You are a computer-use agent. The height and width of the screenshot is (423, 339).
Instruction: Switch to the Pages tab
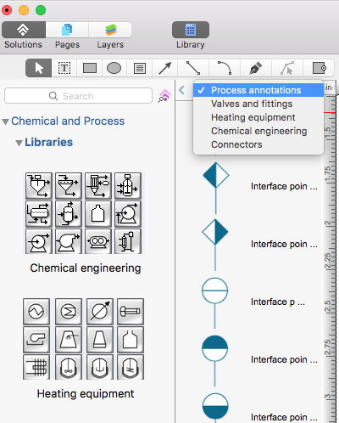[67, 30]
